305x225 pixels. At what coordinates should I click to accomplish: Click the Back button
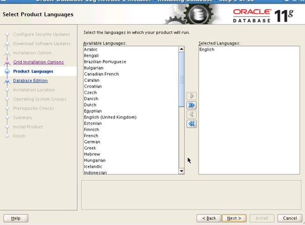(209, 218)
